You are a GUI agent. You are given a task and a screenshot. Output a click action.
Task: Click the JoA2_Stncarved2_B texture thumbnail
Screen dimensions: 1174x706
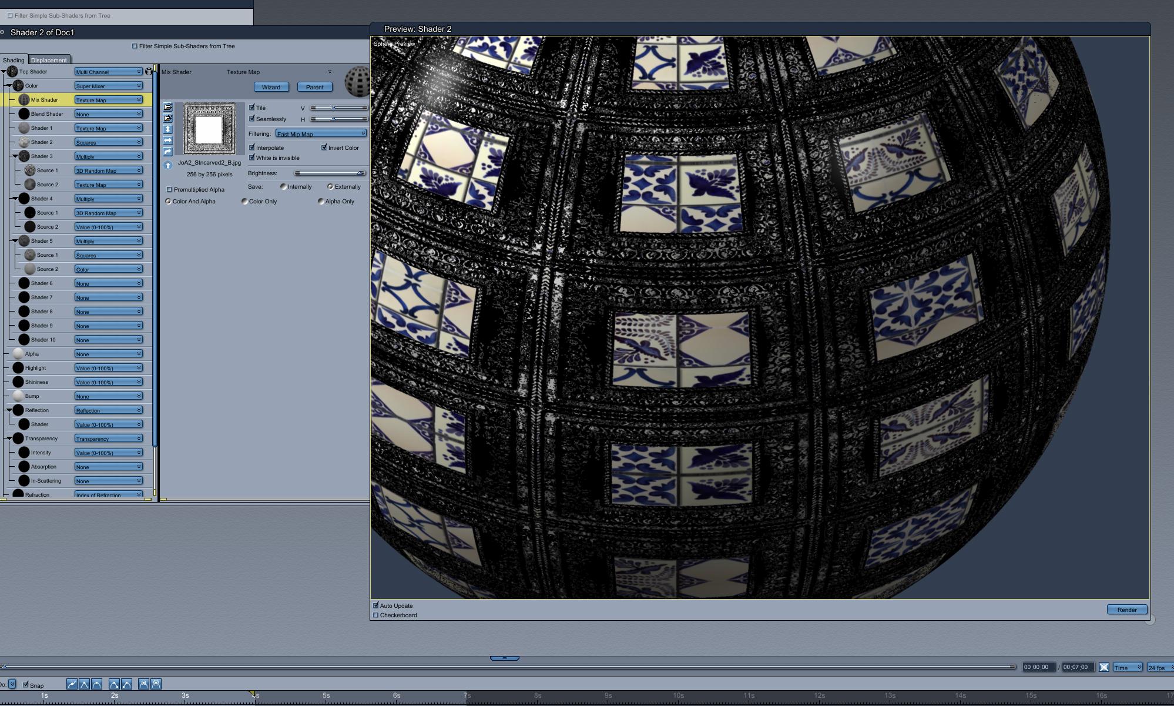[209, 129]
